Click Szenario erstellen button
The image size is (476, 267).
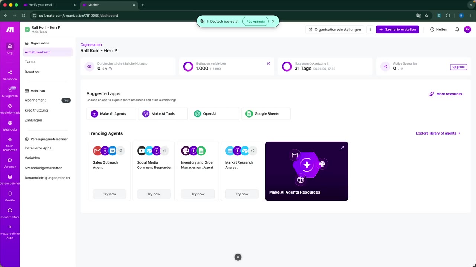click(x=397, y=29)
